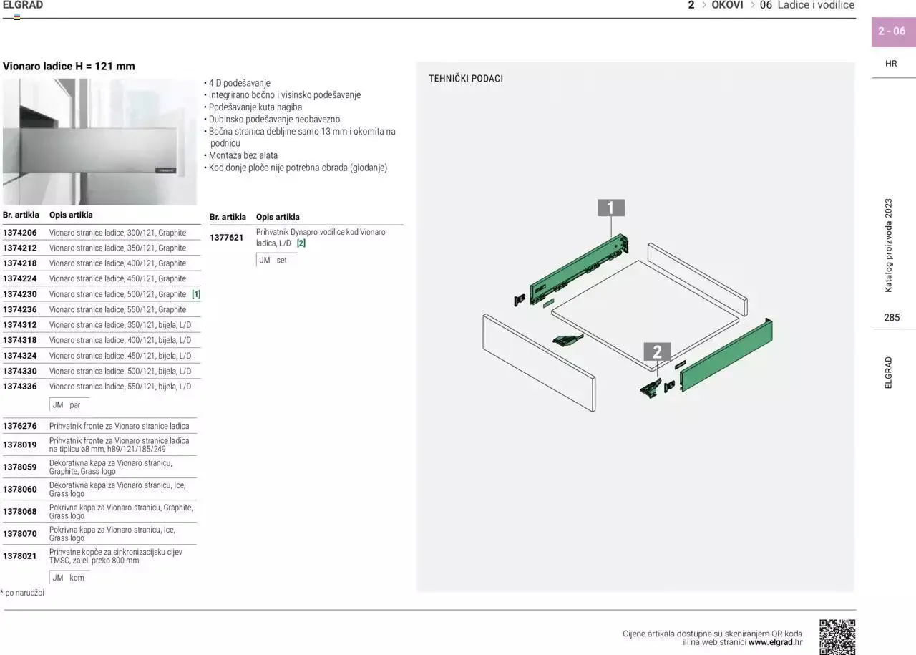Select marker 2 in the technical diagram

658,351
